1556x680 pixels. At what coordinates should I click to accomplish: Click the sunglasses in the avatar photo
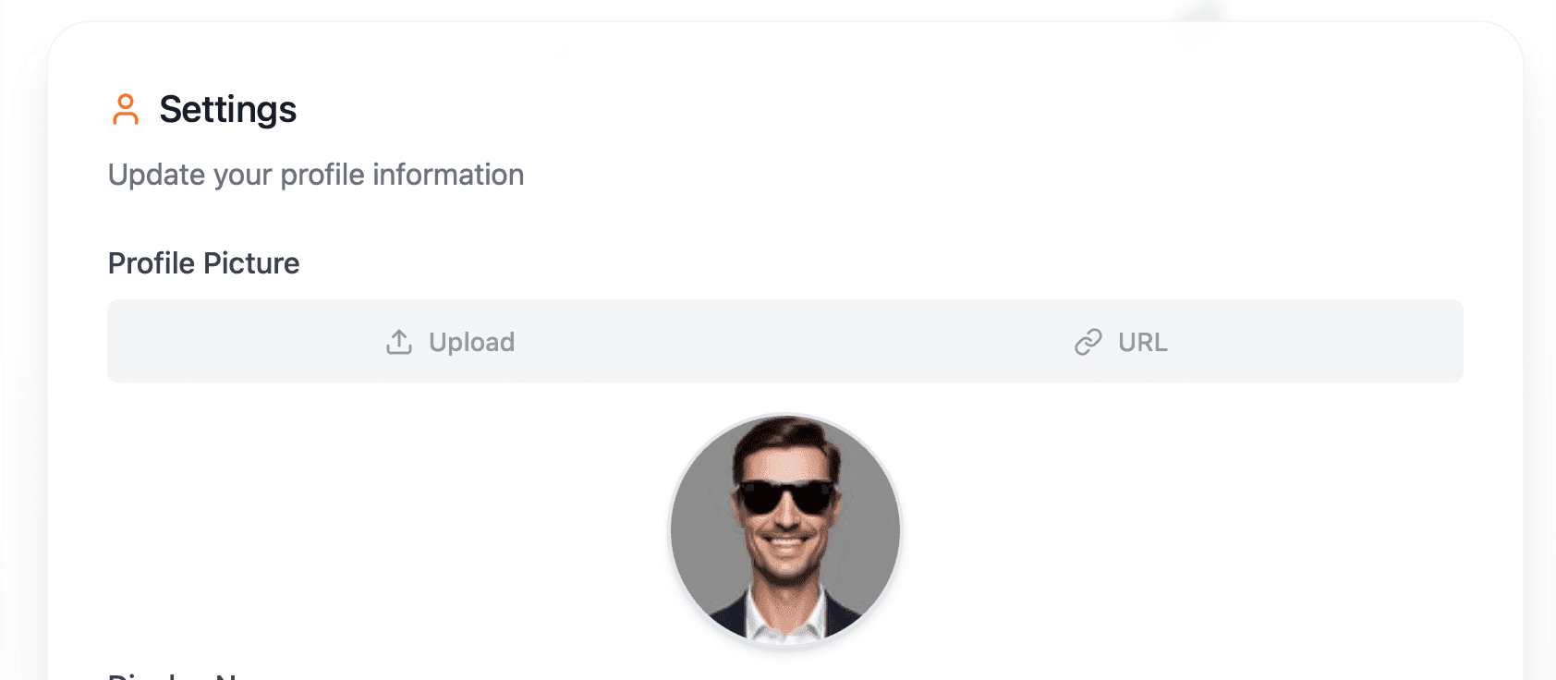click(785, 497)
